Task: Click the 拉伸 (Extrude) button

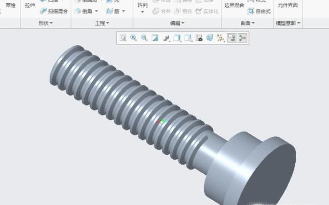Action: click(30, 5)
